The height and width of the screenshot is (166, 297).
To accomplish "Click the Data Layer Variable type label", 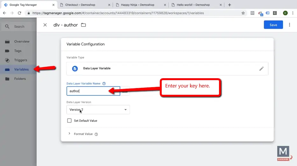I will pyautogui.click(x=97, y=68).
